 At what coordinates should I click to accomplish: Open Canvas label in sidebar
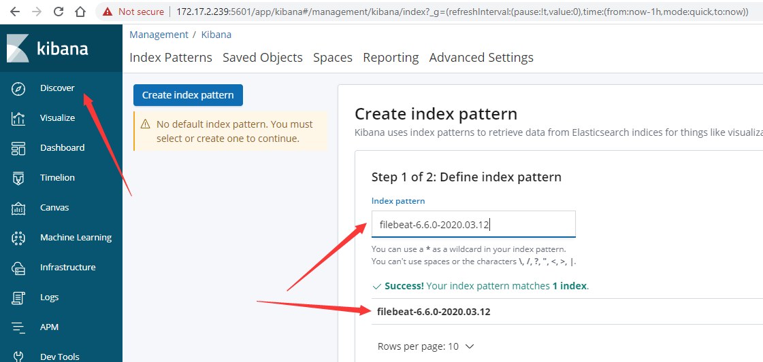54,207
